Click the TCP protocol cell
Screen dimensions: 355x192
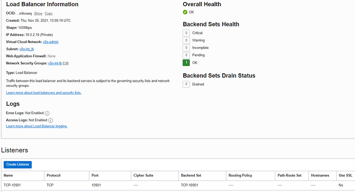[50, 185]
